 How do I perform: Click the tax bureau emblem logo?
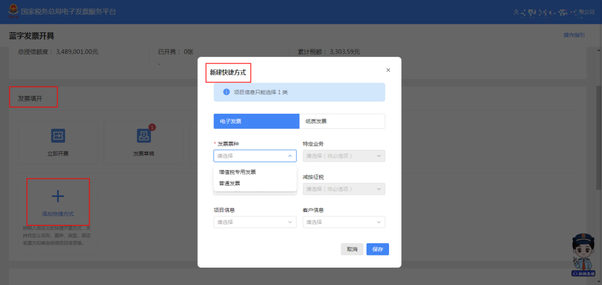(x=12, y=11)
